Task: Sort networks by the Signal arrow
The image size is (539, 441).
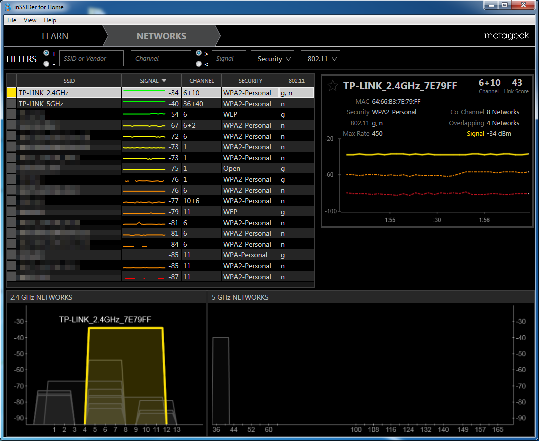Action: (x=164, y=81)
